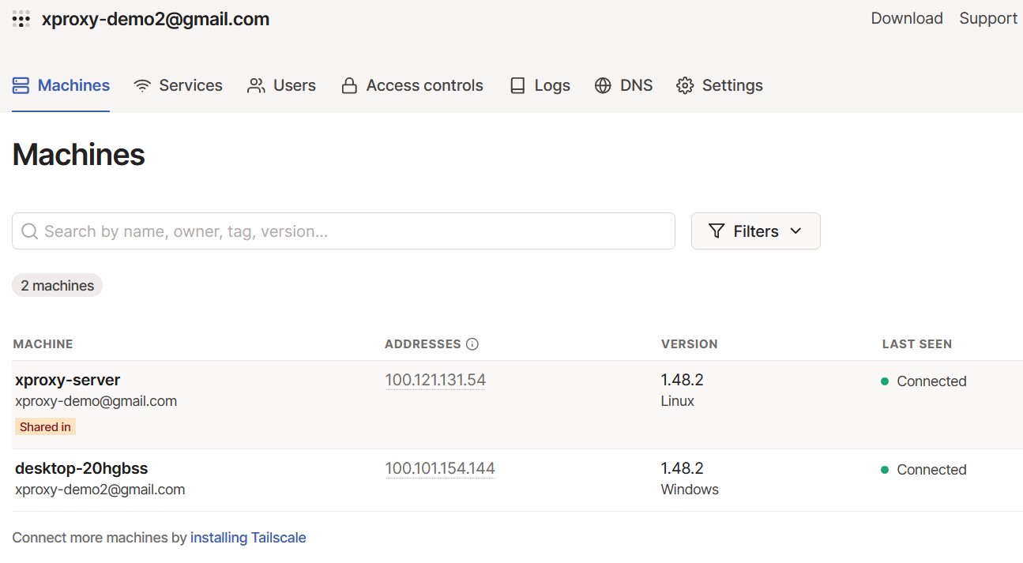Click the Services wifi icon
The image size is (1023, 563).
[142, 85]
